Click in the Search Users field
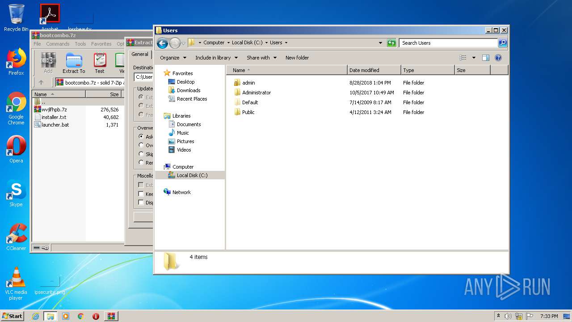Screen dimensions: 572x322 coord(448,43)
